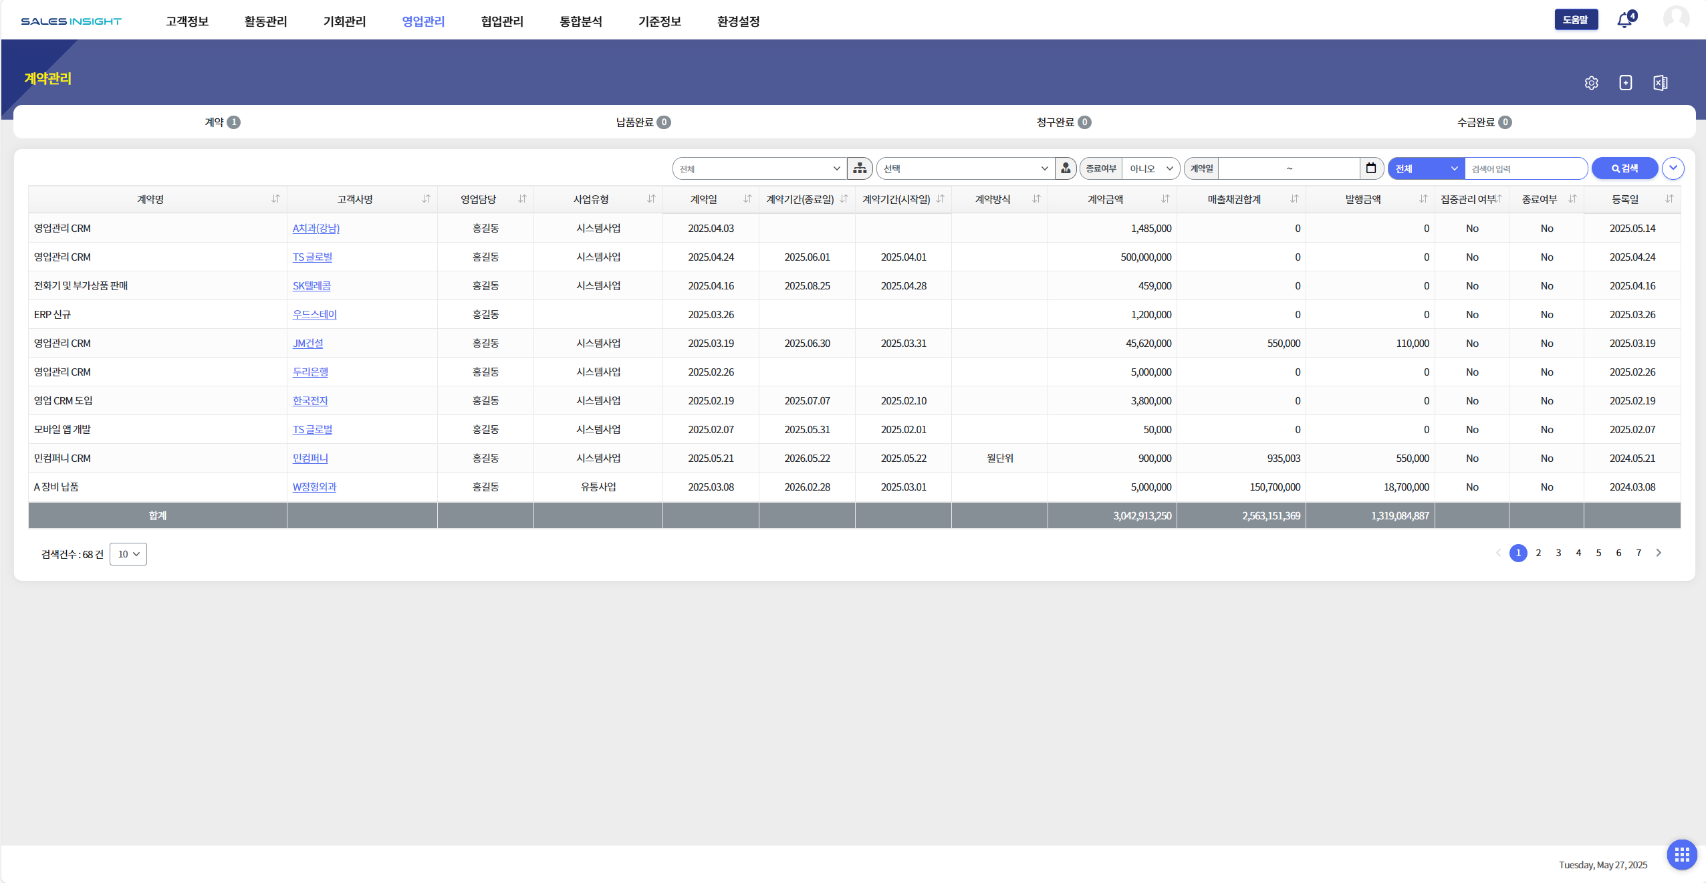This screenshot has width=1706, height=883.
Task: Export list with Excel icon
Action: pos(1661,83)
